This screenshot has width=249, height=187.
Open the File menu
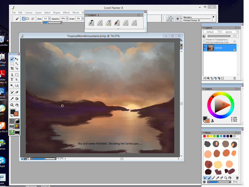coord(14,12)
